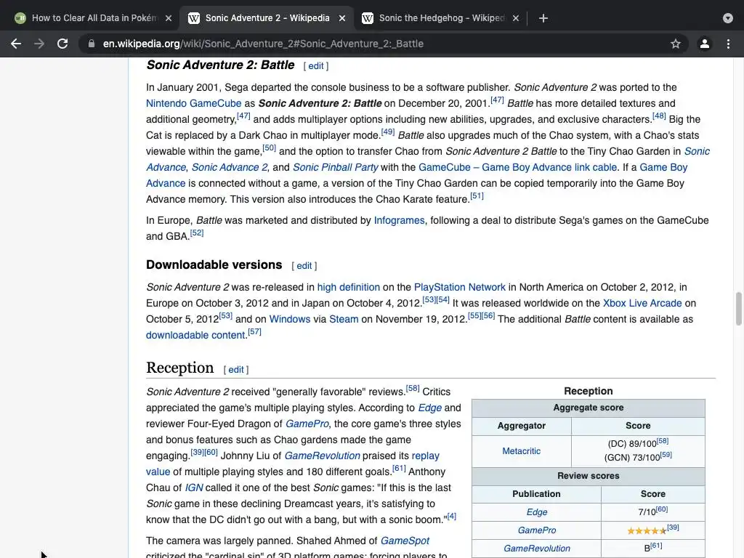Open the Sonic Advance 2 link
Screen dimensions: 744x558
(x=229, y=167)
